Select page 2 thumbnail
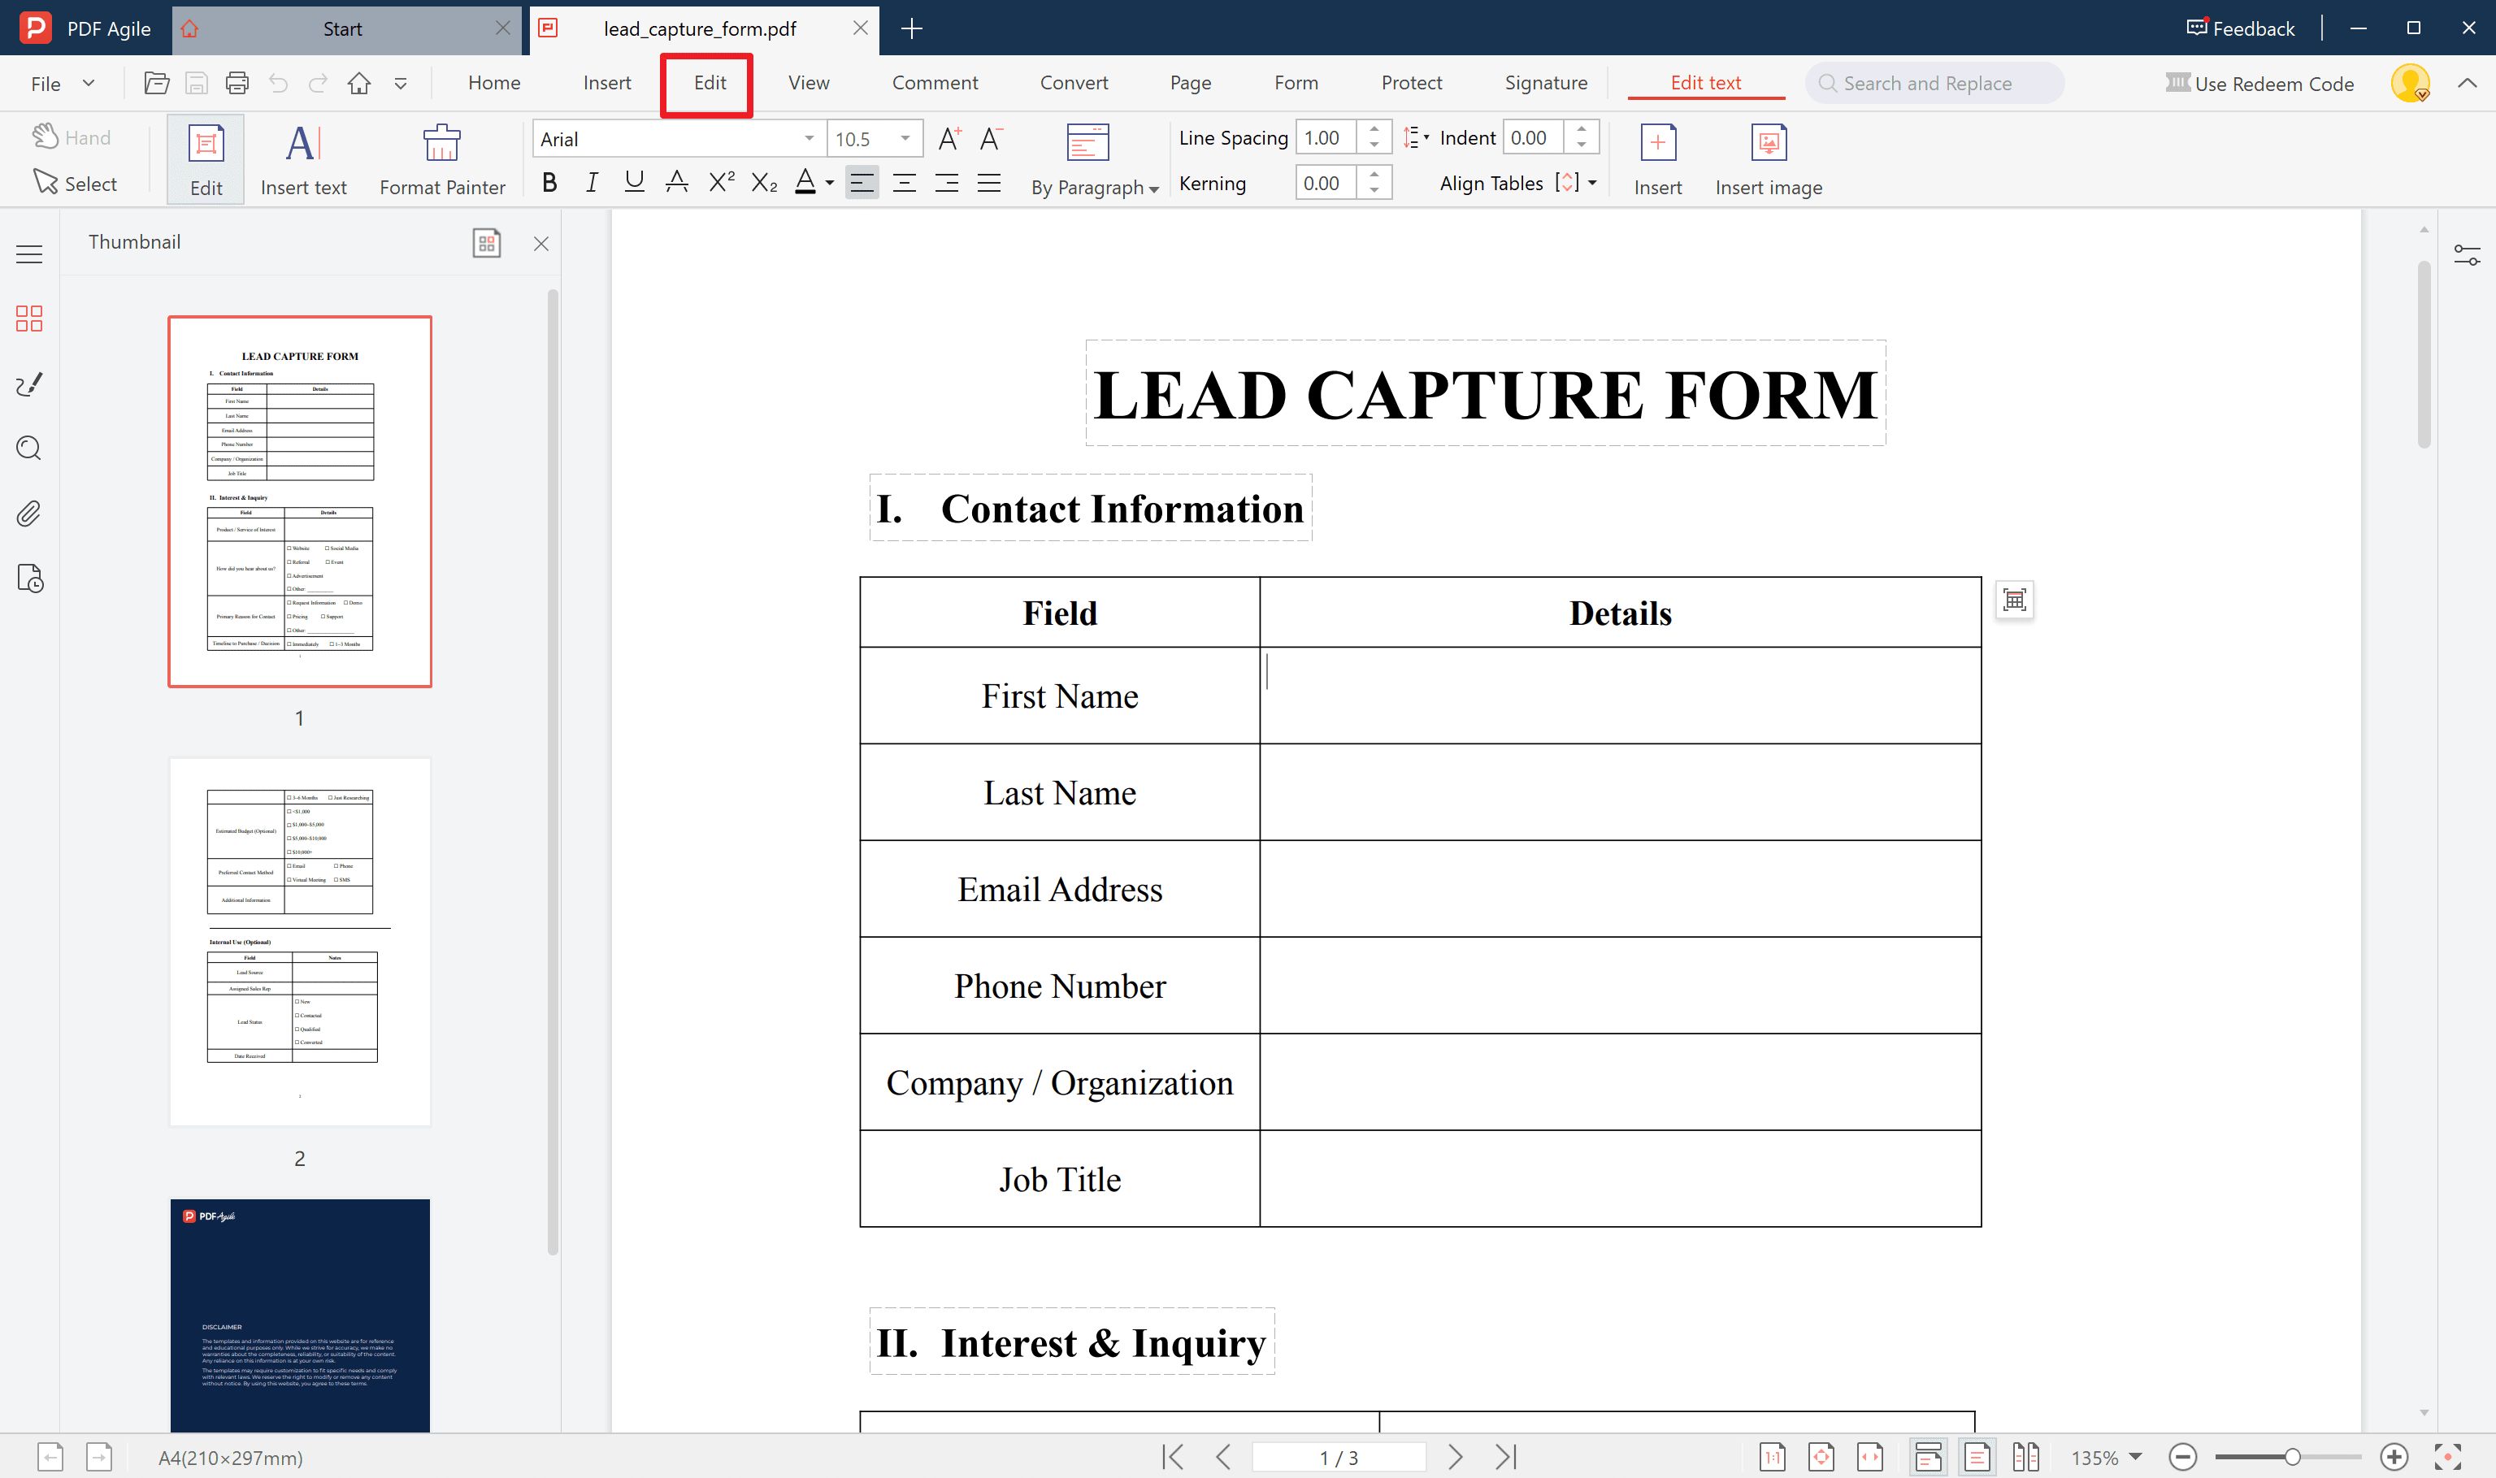Image resolution: width=2496 pixels, height=1478 pixels. pos(299,941)
